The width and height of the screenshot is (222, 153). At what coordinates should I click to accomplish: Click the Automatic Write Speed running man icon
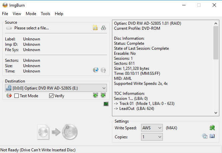tap(212, 128)
